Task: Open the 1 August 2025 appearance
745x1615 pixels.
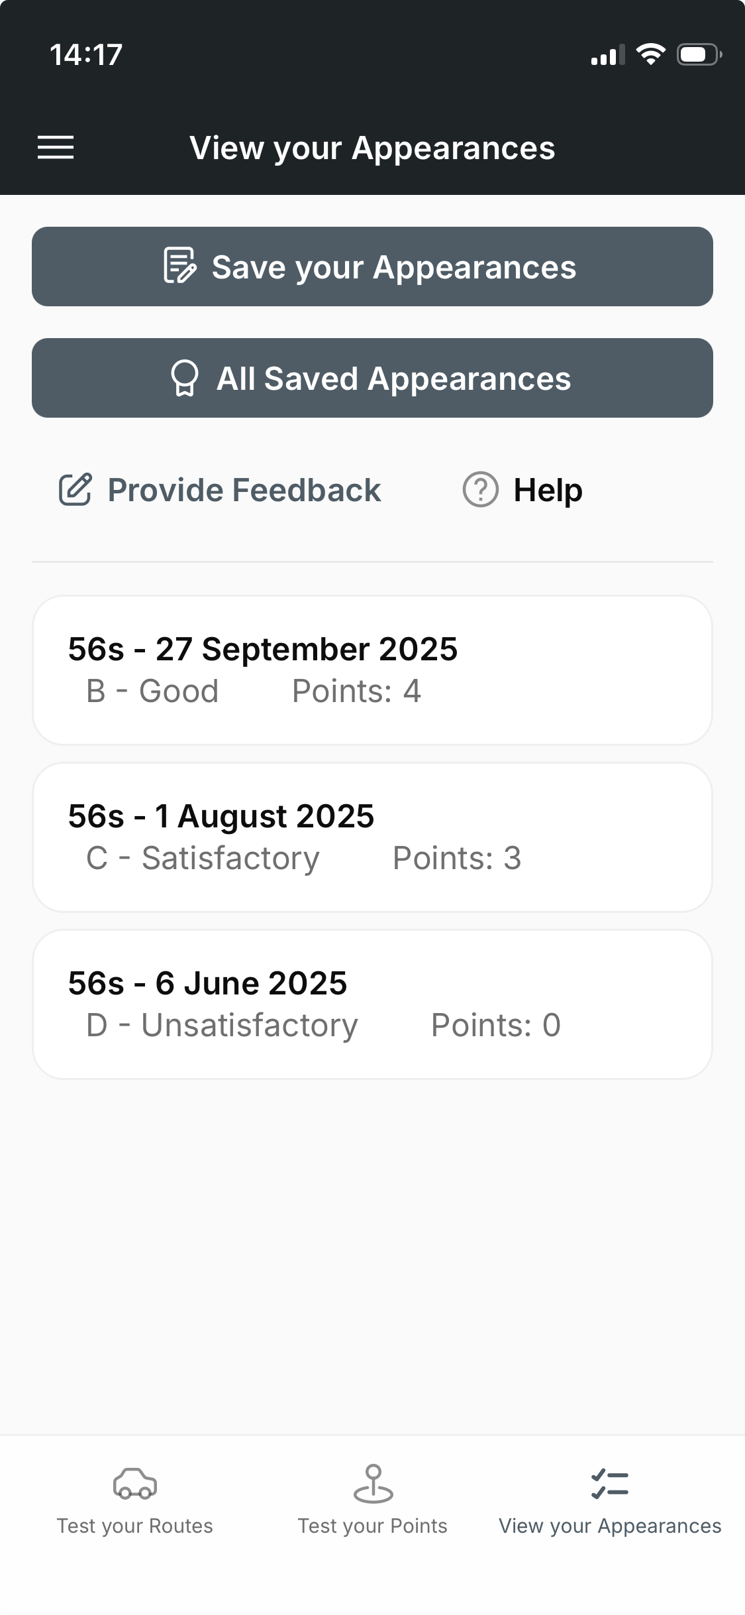Action: pos(372,837)
